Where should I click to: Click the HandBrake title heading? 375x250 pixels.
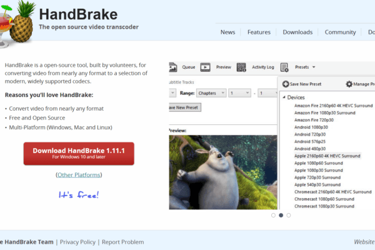coord(78,14)
